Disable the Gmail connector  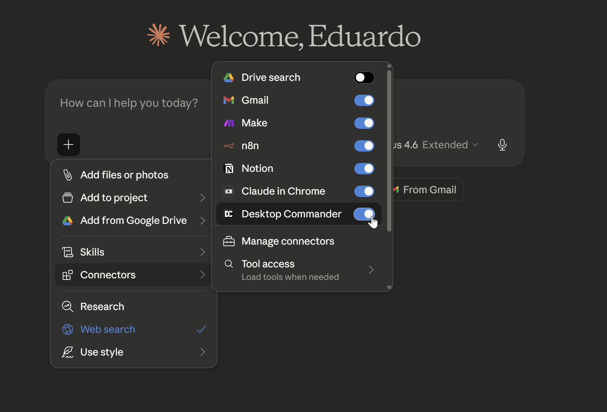click(x=364, y=100)
